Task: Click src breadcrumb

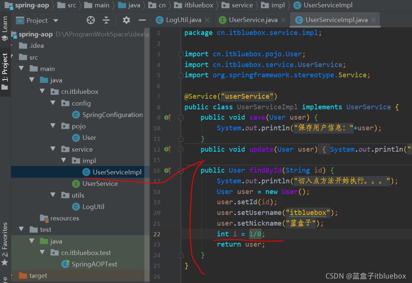Action: (67, 5)
